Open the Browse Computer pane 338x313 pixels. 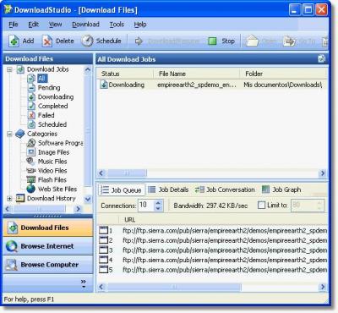click(48, 265)
